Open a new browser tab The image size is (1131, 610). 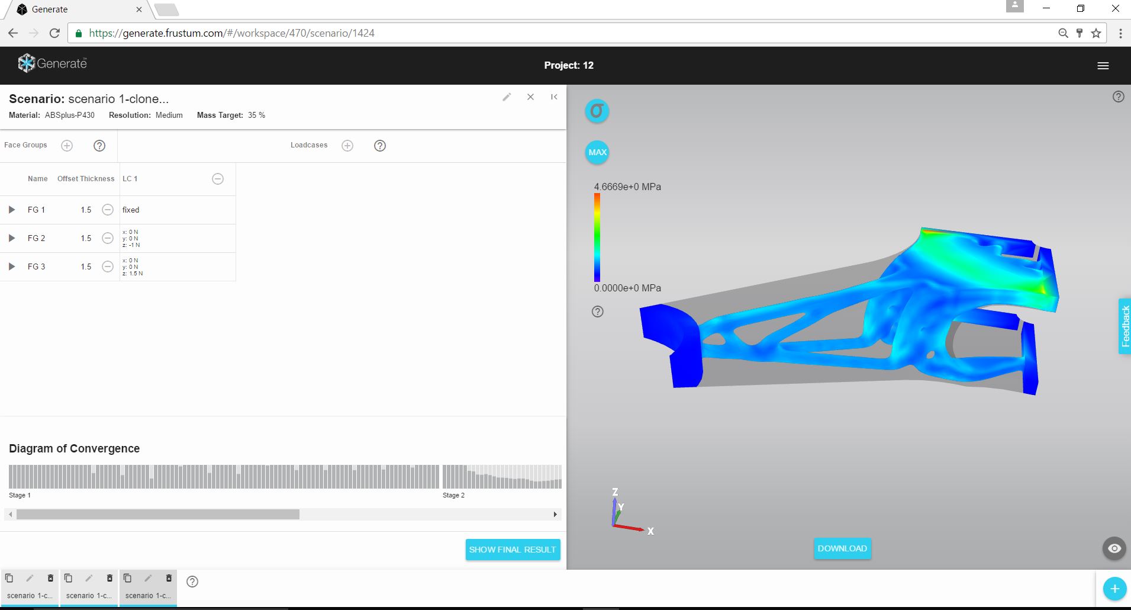click(166, 9)
